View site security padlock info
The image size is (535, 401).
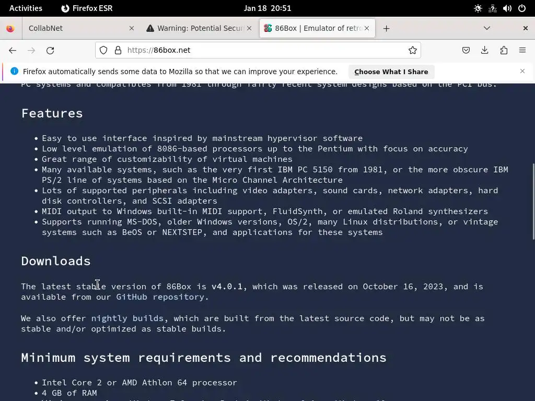118,50
